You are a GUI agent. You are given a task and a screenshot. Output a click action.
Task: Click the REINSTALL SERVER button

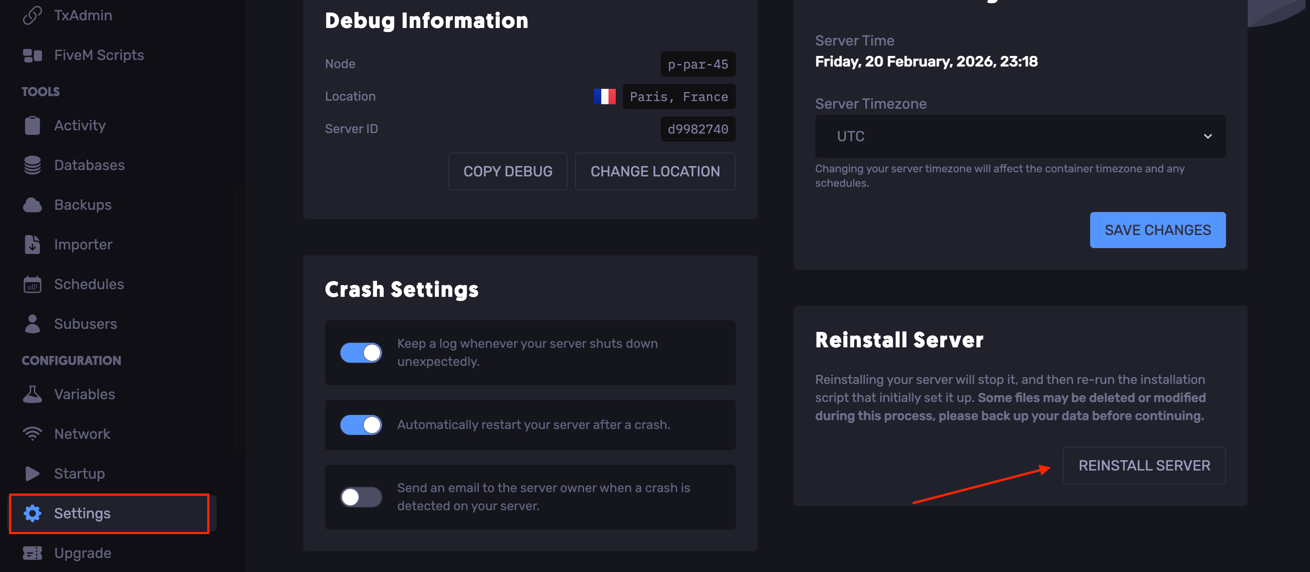click(1144, 466)
